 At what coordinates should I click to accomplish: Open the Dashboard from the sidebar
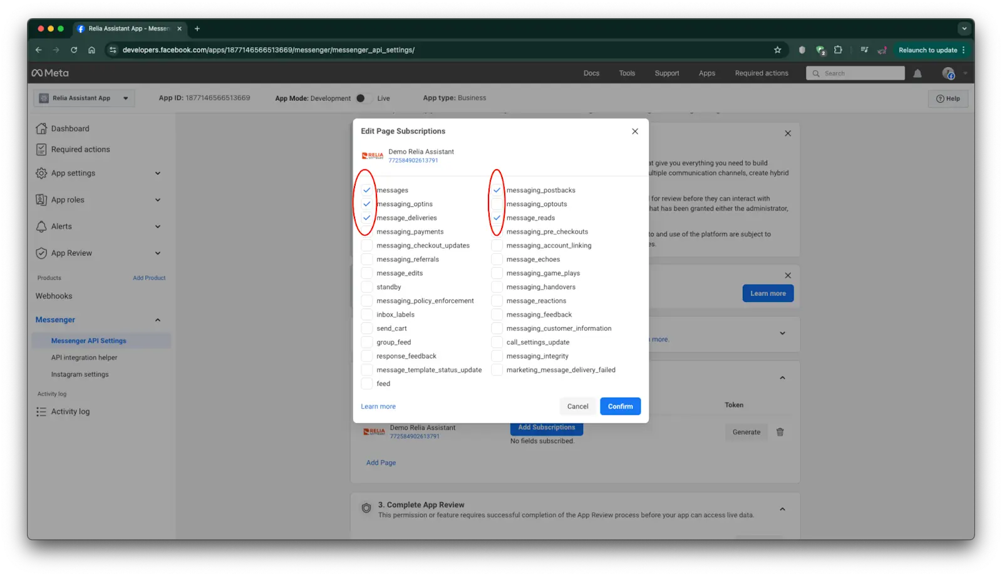click(70, 128)
